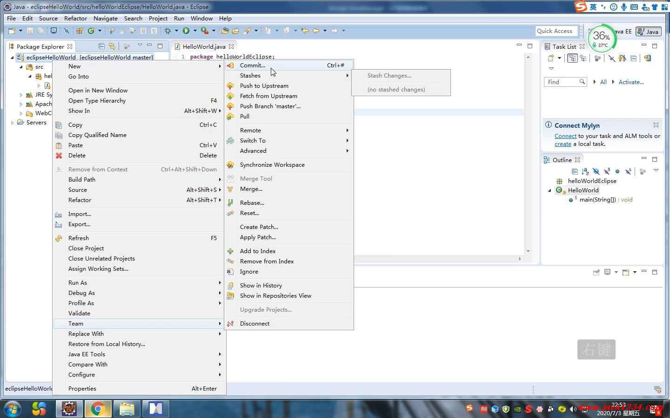Toggle Hide Completed Tasks in Task List

tap(611, 58)
